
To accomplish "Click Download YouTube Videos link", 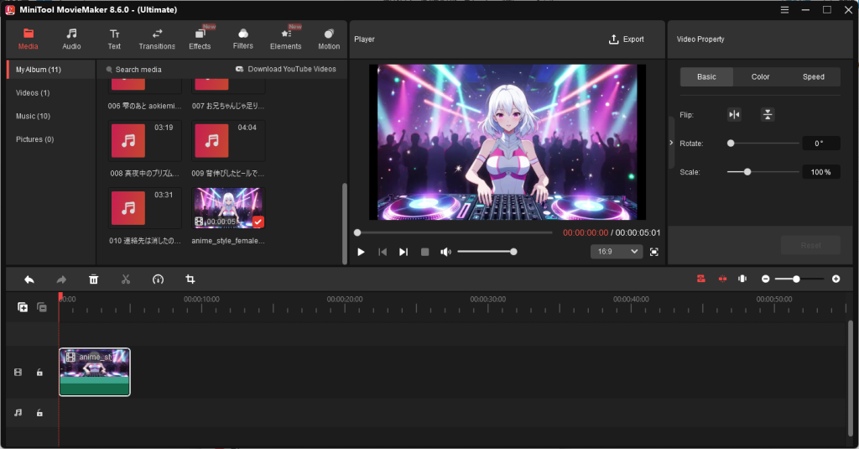I will click(286, 69).
